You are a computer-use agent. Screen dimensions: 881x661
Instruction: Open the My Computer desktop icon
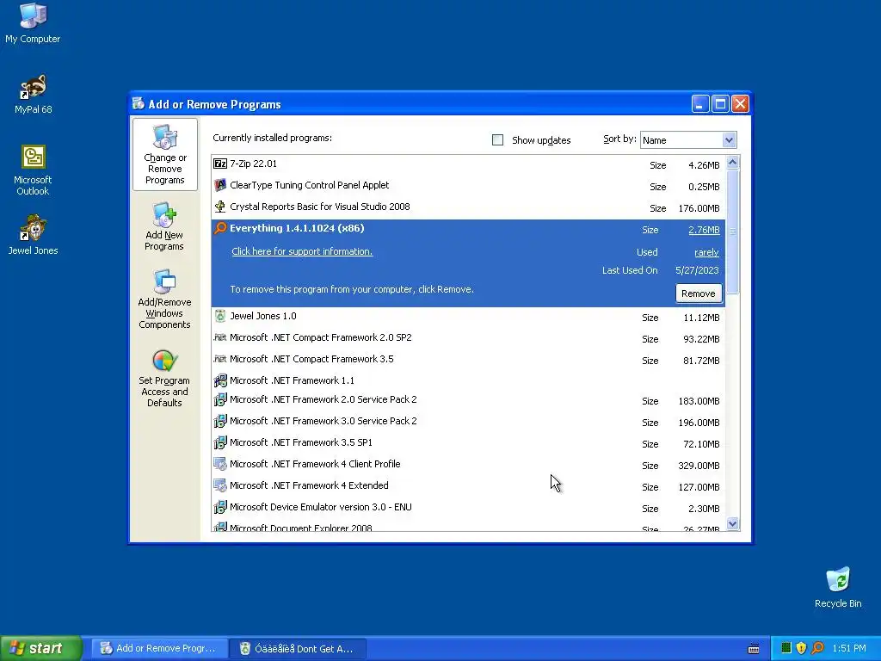coord(33,22)
